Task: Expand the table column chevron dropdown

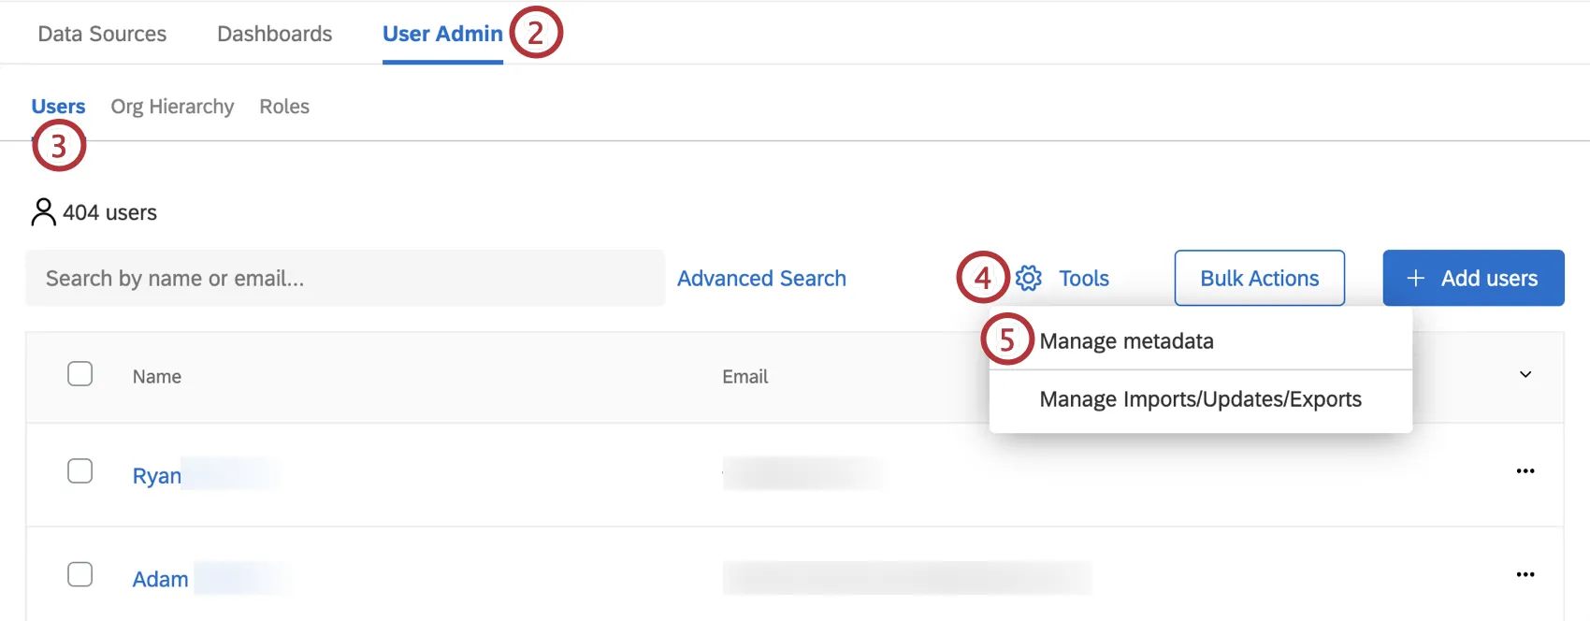Action: pos(1525,374)
